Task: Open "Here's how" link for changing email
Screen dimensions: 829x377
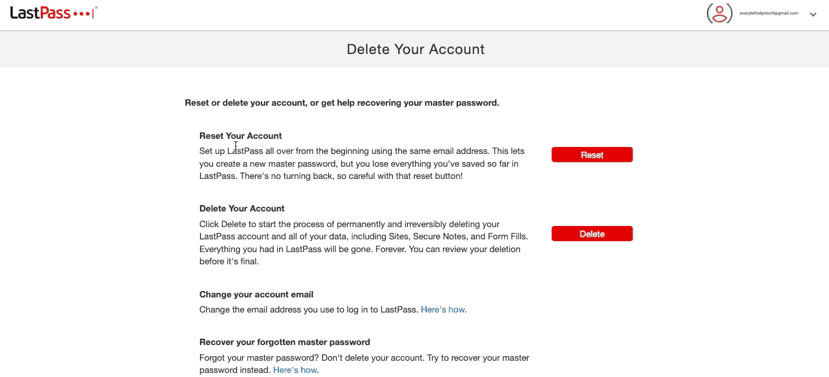Action: pos(443,310)
